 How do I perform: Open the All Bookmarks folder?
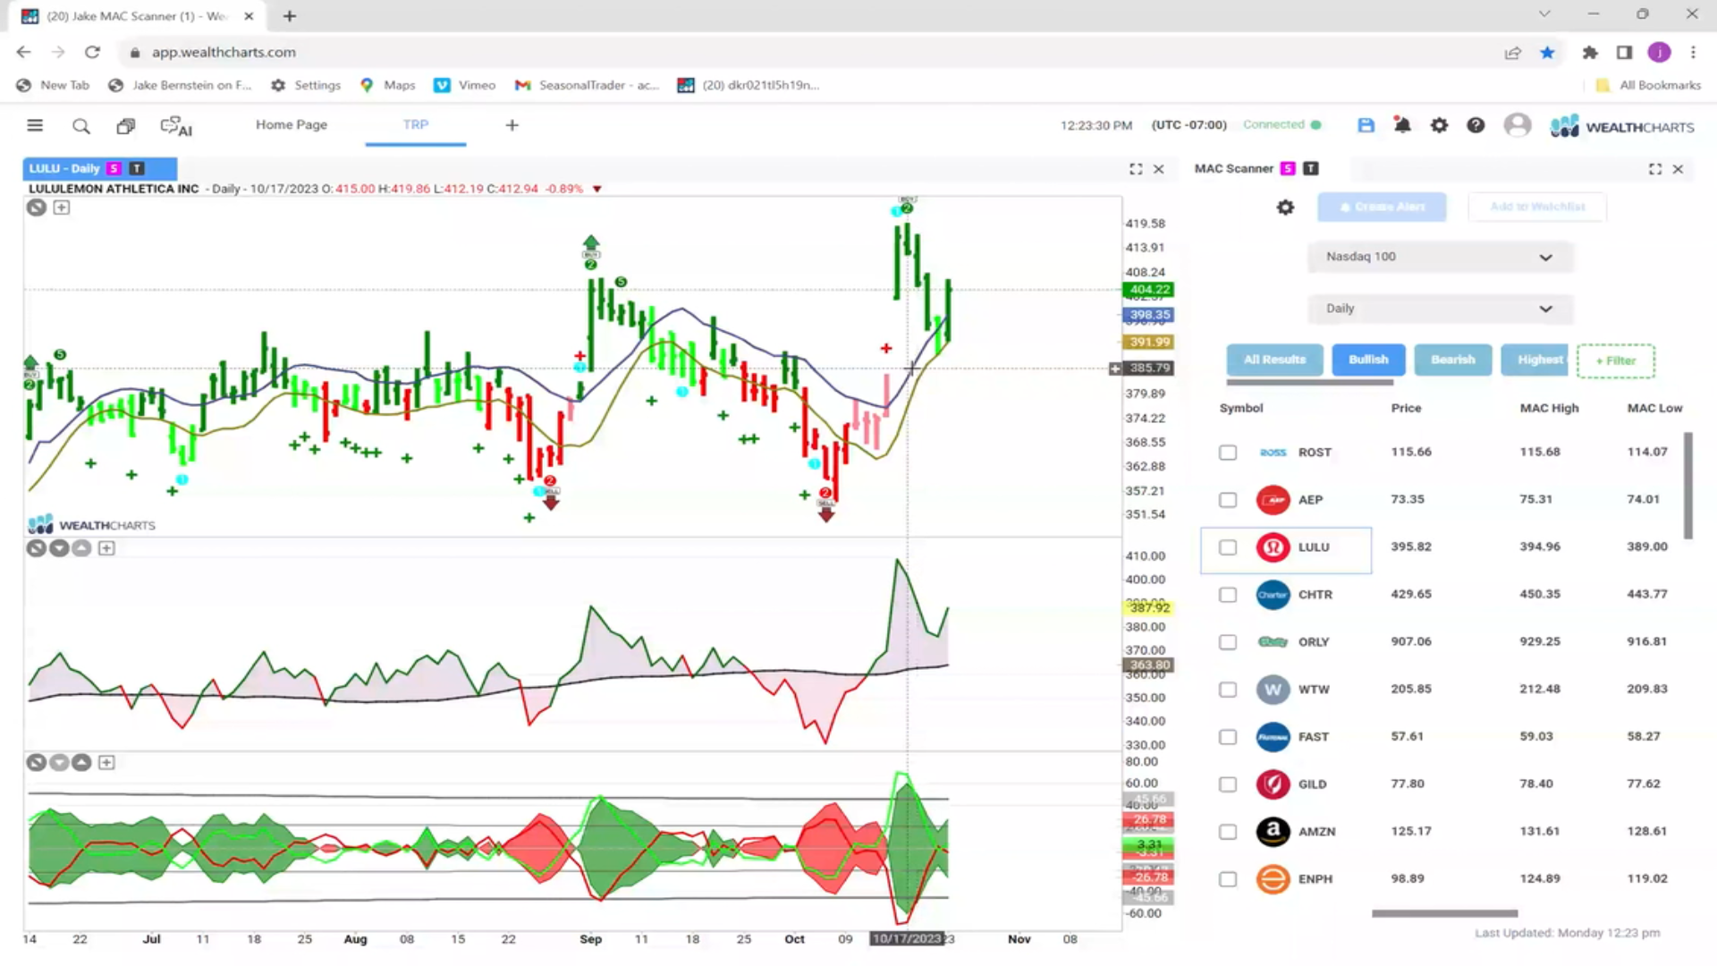1648,85
